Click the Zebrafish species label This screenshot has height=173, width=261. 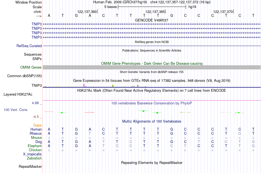pyautogui.click(x=34, y=158)
